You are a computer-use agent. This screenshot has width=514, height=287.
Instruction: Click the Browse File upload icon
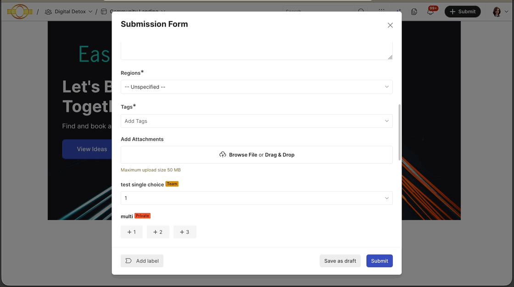(223, 155)
